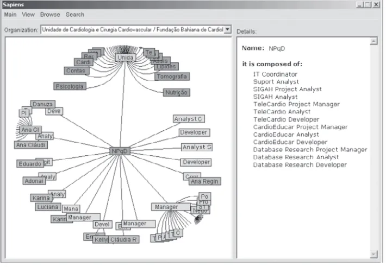
Task: Click the Developer node below Analyst S
Action: coord(196,162)
